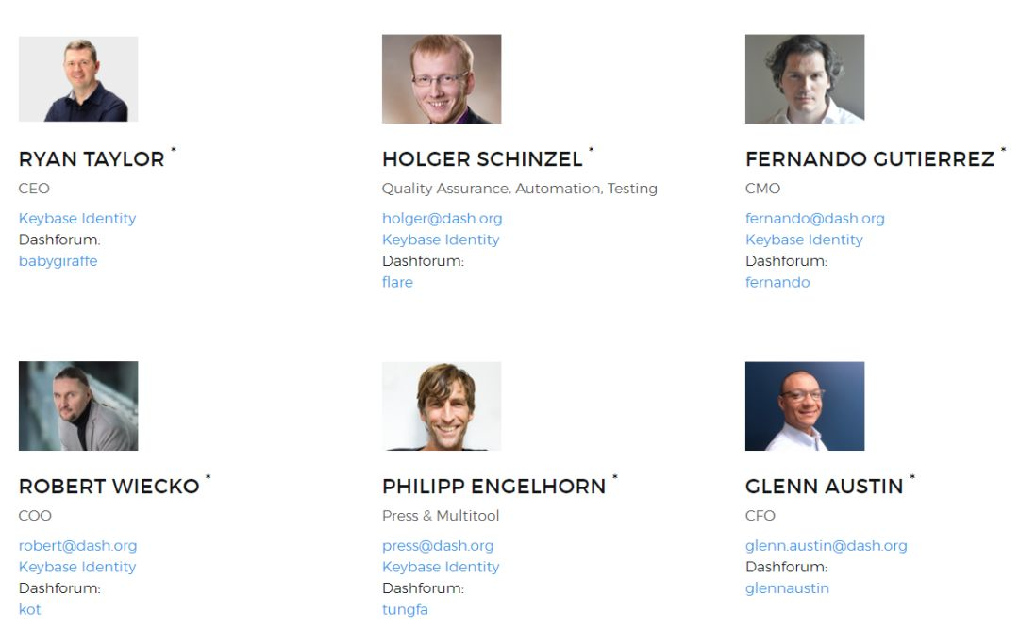Image resolution: width=1019 pixels, height=628 pixels.
Task: Open Ryan Taylor's Keybase Identity link
Action: (77, 219)
